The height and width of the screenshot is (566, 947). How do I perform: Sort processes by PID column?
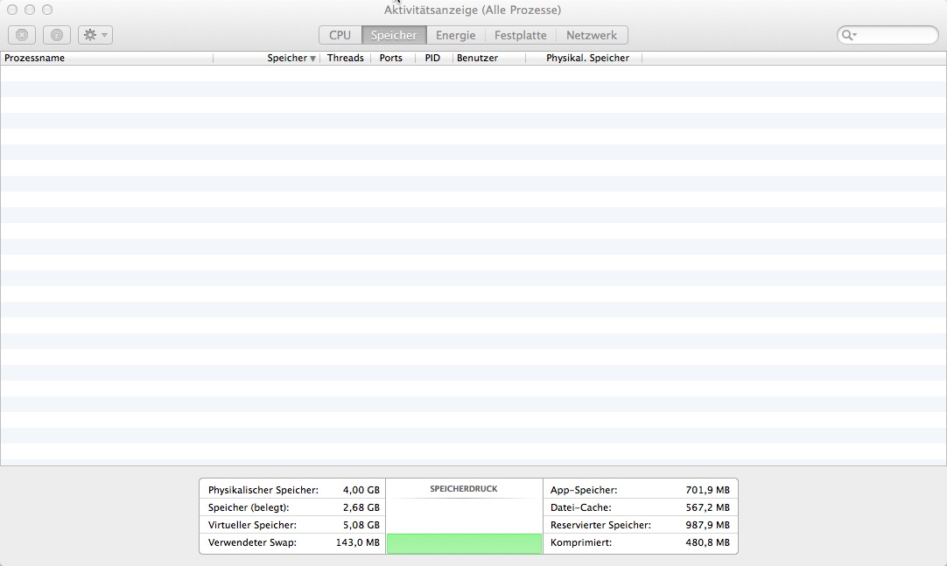[x=432, y=58]
